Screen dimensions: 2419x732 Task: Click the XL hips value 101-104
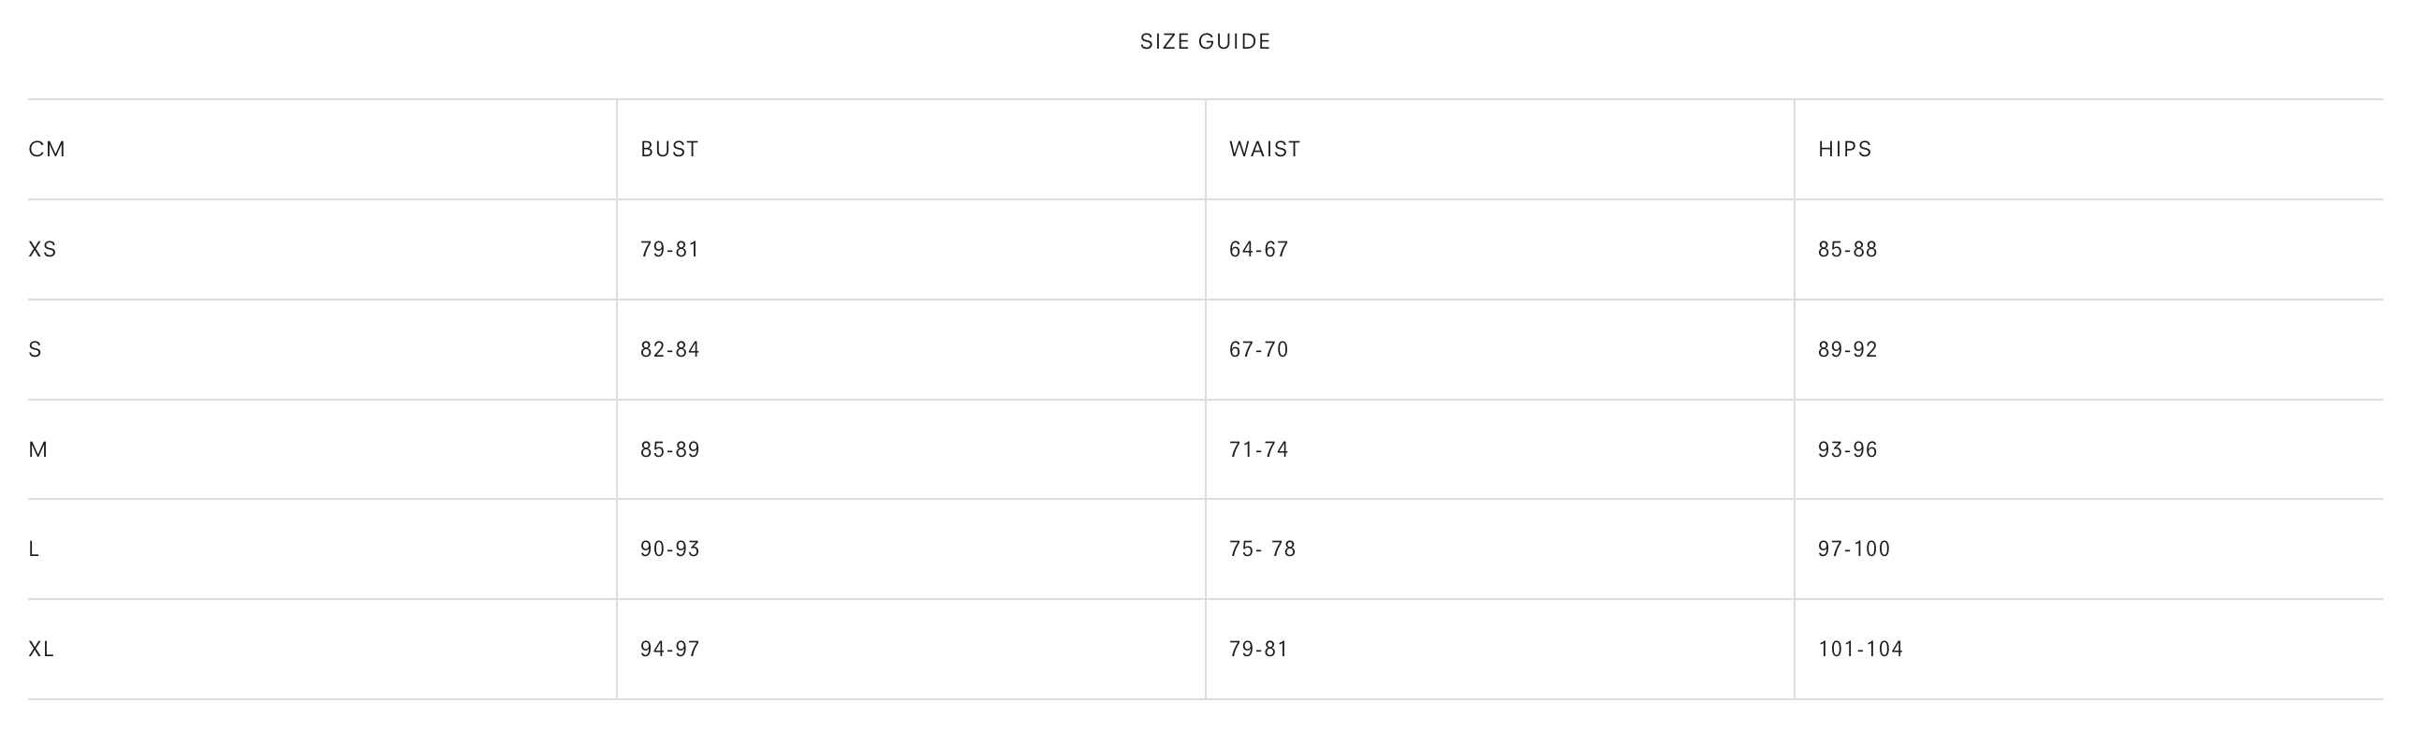tap(1860, 650)
